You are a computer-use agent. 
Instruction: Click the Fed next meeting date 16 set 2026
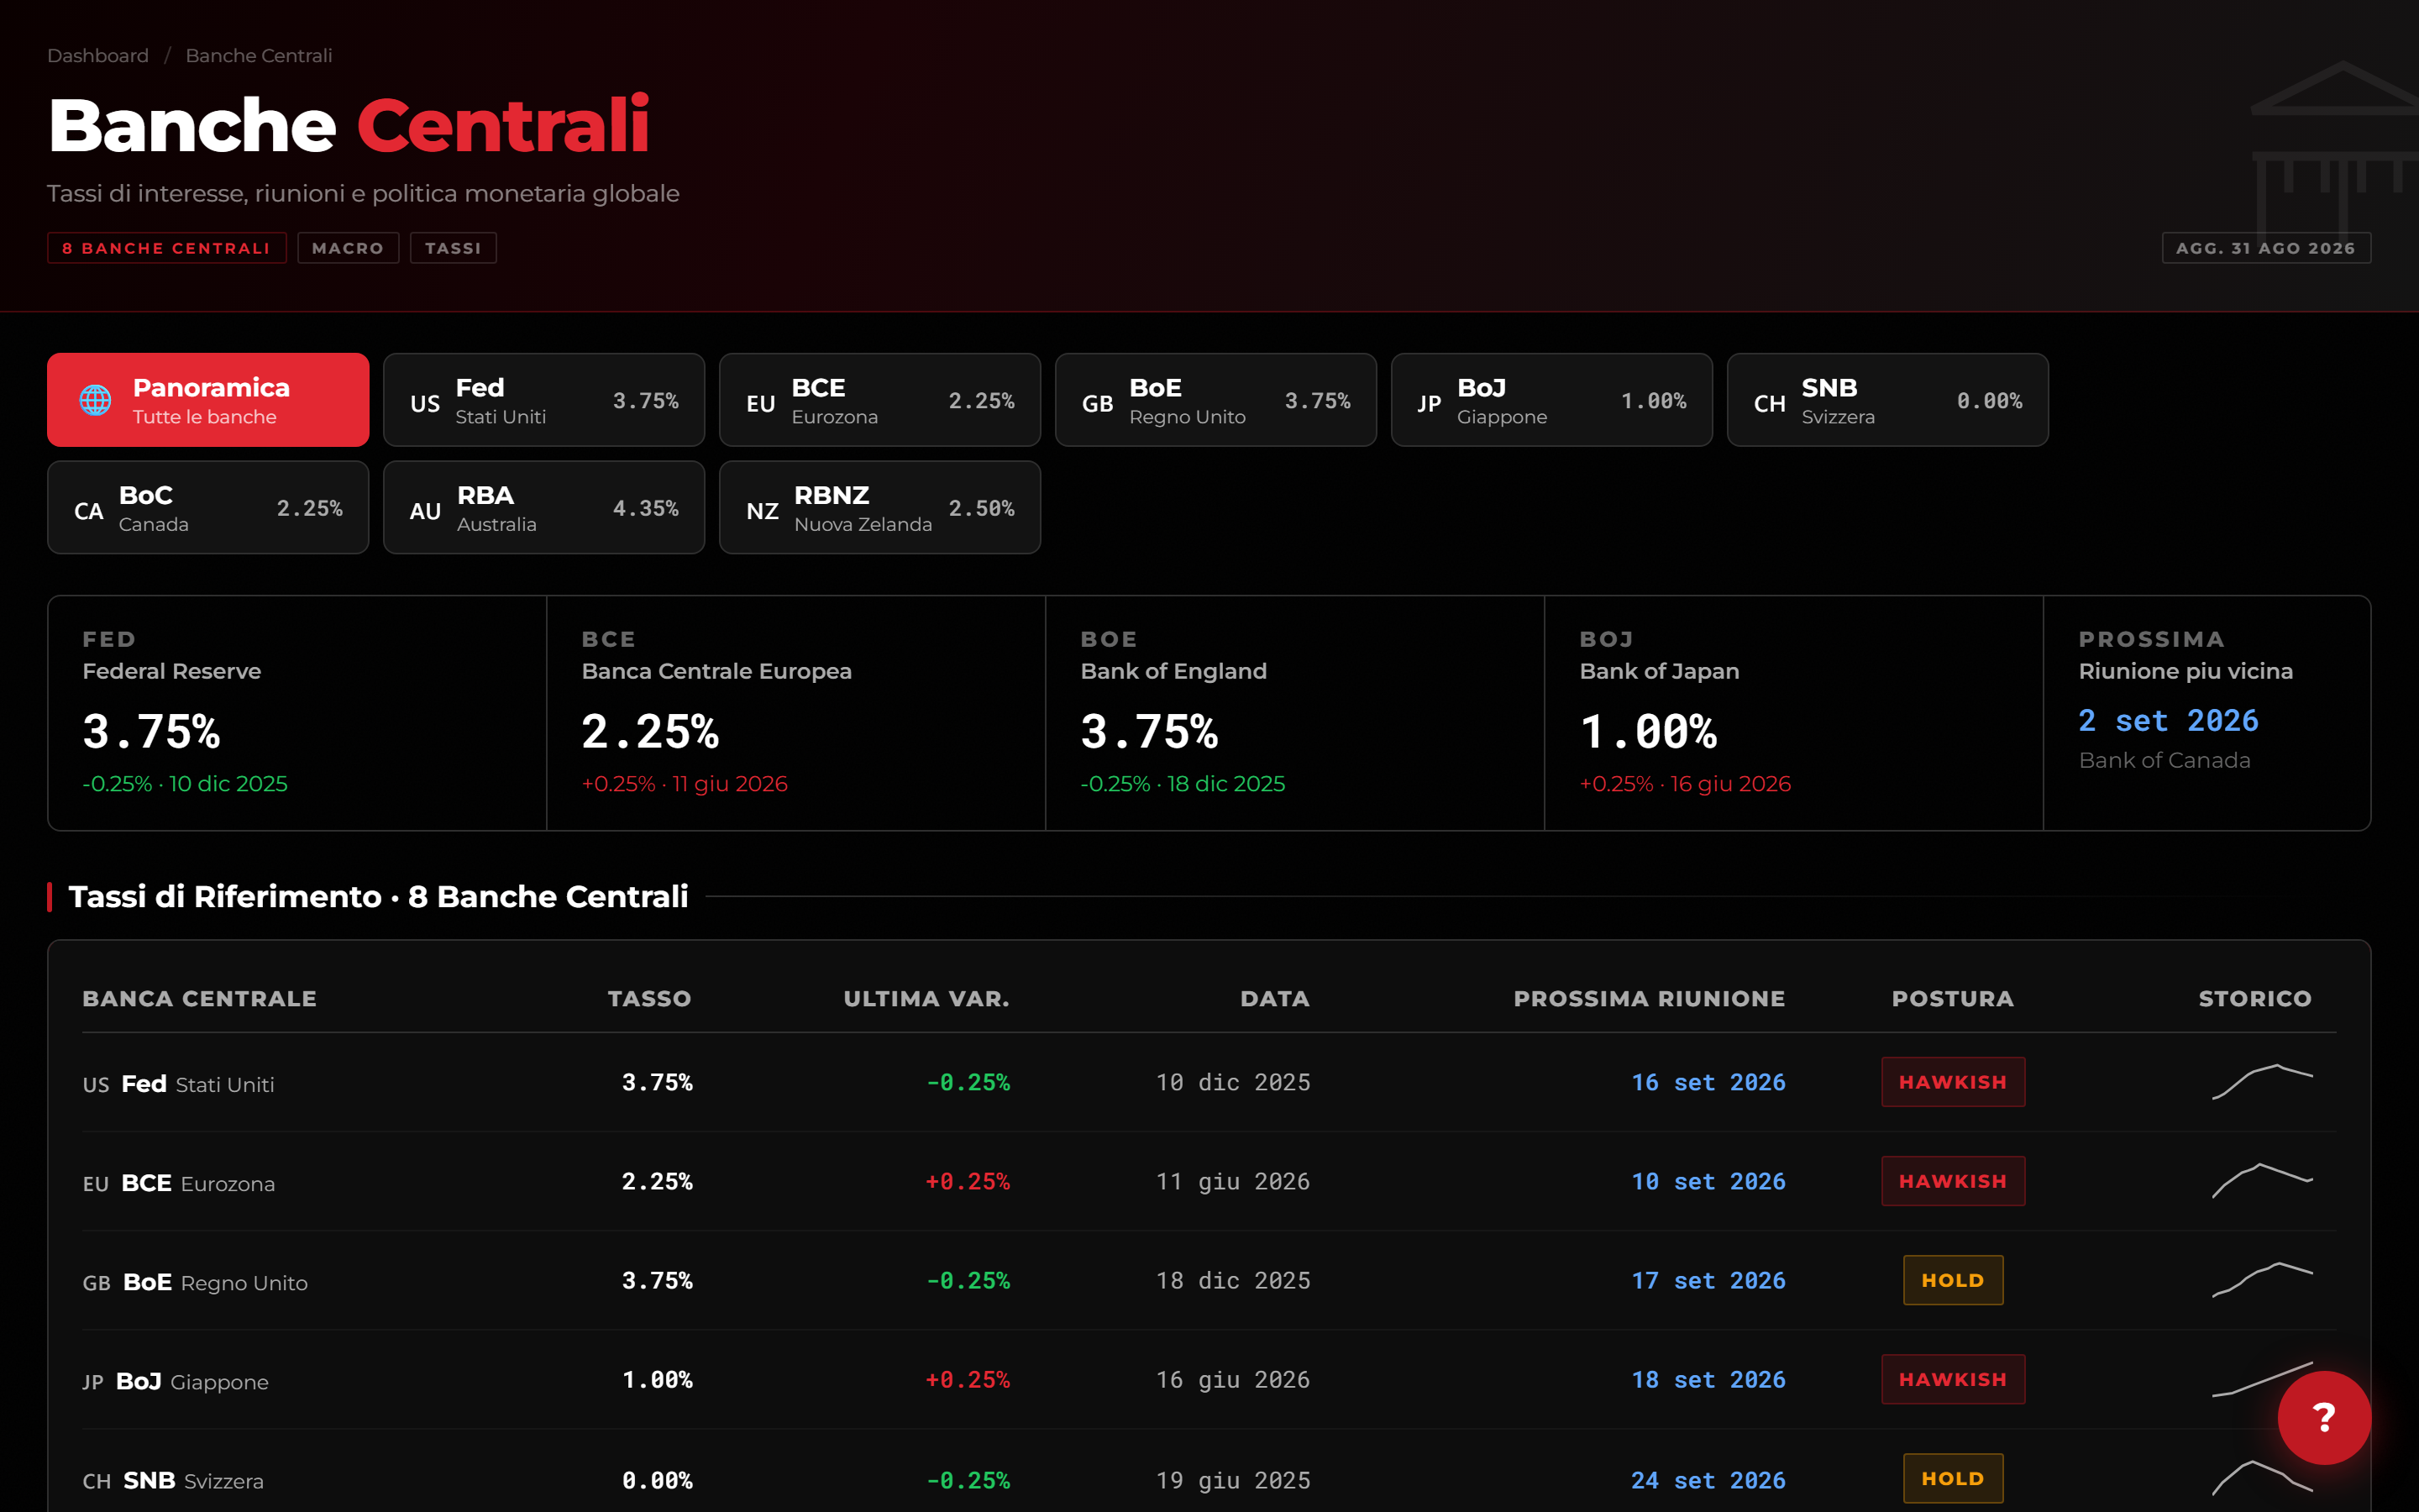point(1708,1082)
